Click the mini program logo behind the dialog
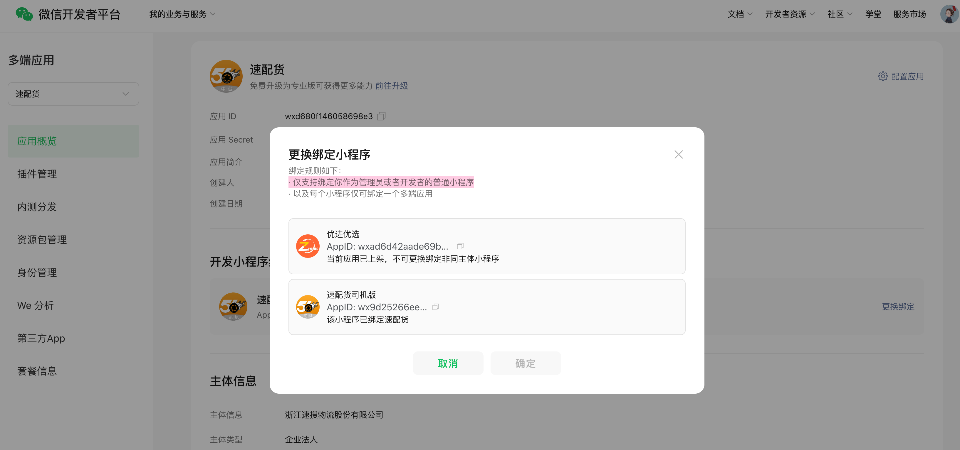960x450 pixels. (x=233, y=306)
